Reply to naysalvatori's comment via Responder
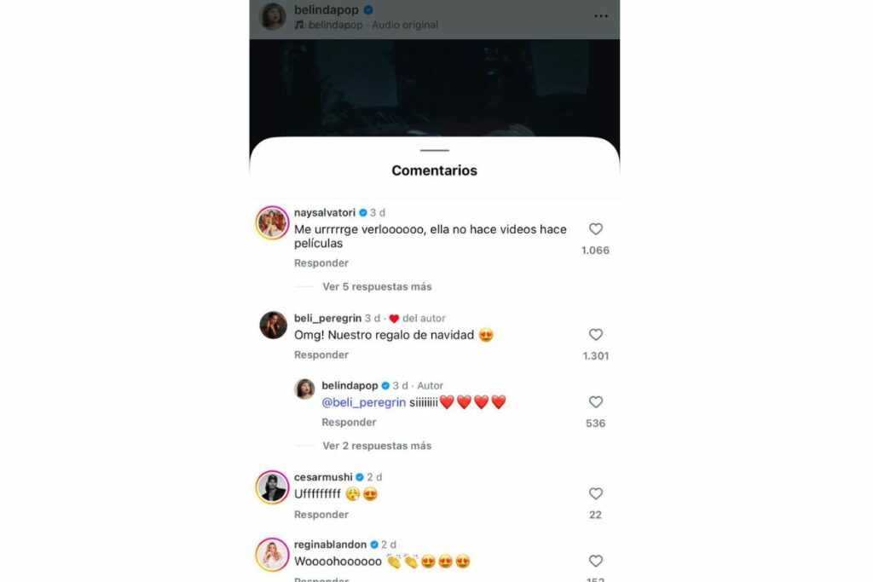The height and width of the screenshot is (582, 873). pyautogui.click(x=321, y=263)
